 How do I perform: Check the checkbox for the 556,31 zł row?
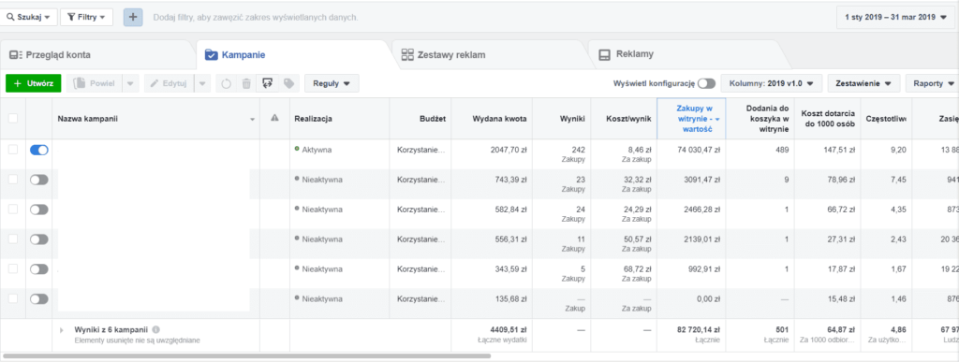tap(13, 239)
